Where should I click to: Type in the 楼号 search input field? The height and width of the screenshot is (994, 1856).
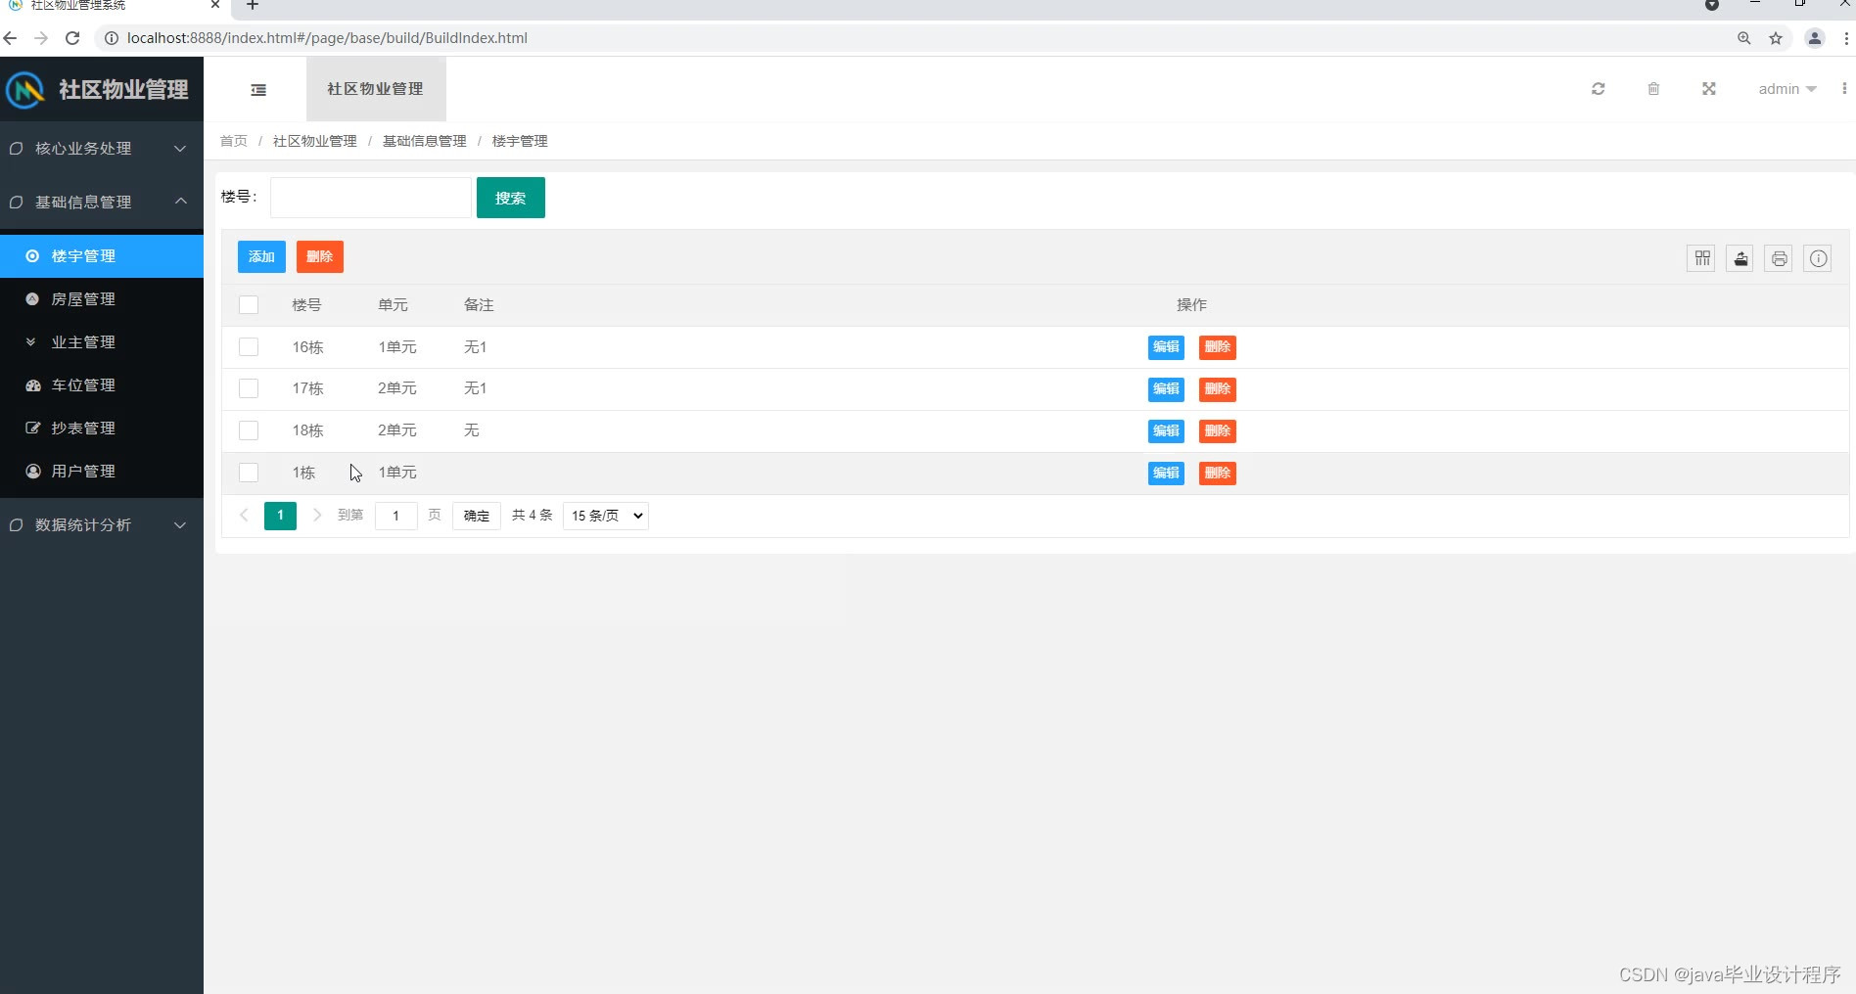pyautogui.click(x=370, y=197)
